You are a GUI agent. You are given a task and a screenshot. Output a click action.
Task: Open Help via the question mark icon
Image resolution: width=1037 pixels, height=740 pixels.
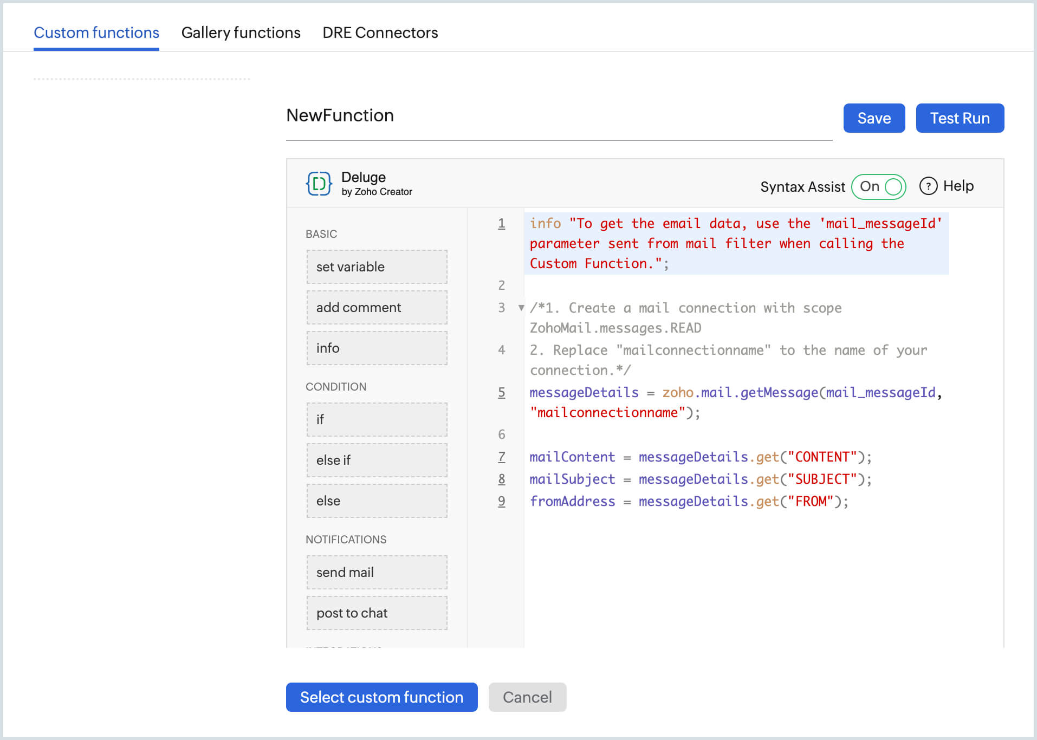tap(929, 186)
